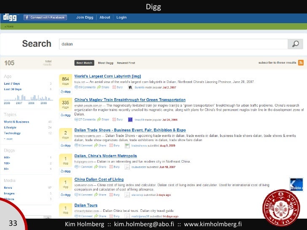Click the orange RSS feed icon
The image size is (307, 230).
301,63
